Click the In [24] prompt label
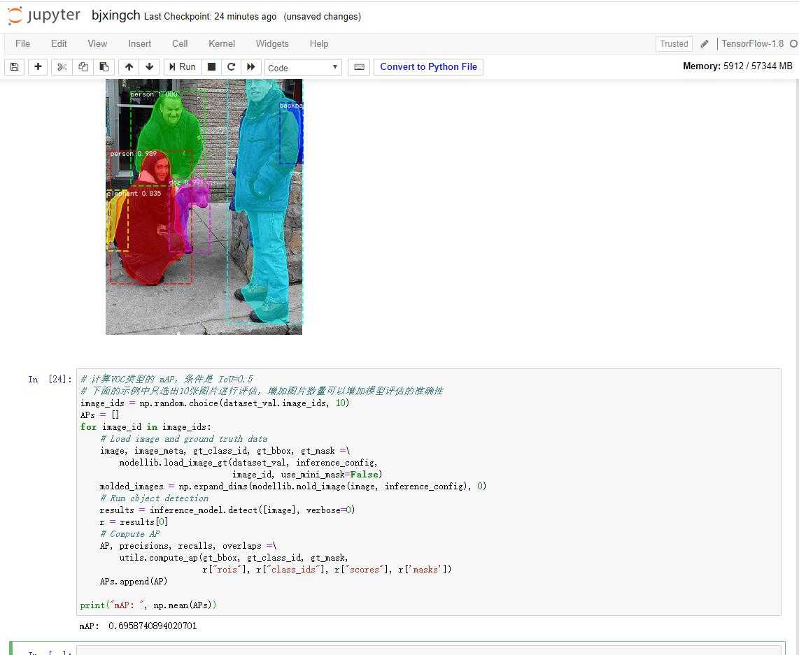Image resolution: width=799 pixels, height=655 pixels. (50, 379)
